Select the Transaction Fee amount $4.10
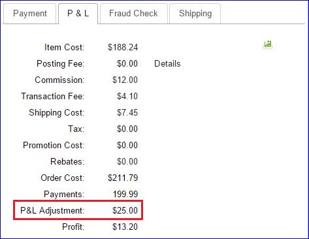Image resolution: width=309 pixels, height=239 pixels. click(x=127, y=96)
